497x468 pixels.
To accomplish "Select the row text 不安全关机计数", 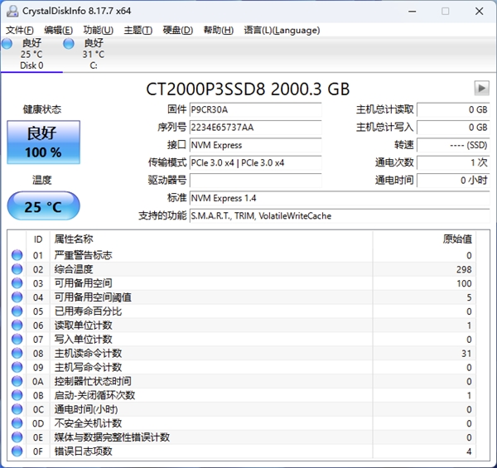I will tap(88, 423).
